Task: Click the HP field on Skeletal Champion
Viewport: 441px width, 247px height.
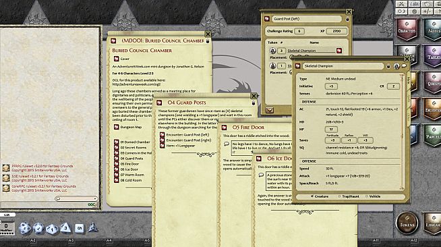Action: point(331,130)
